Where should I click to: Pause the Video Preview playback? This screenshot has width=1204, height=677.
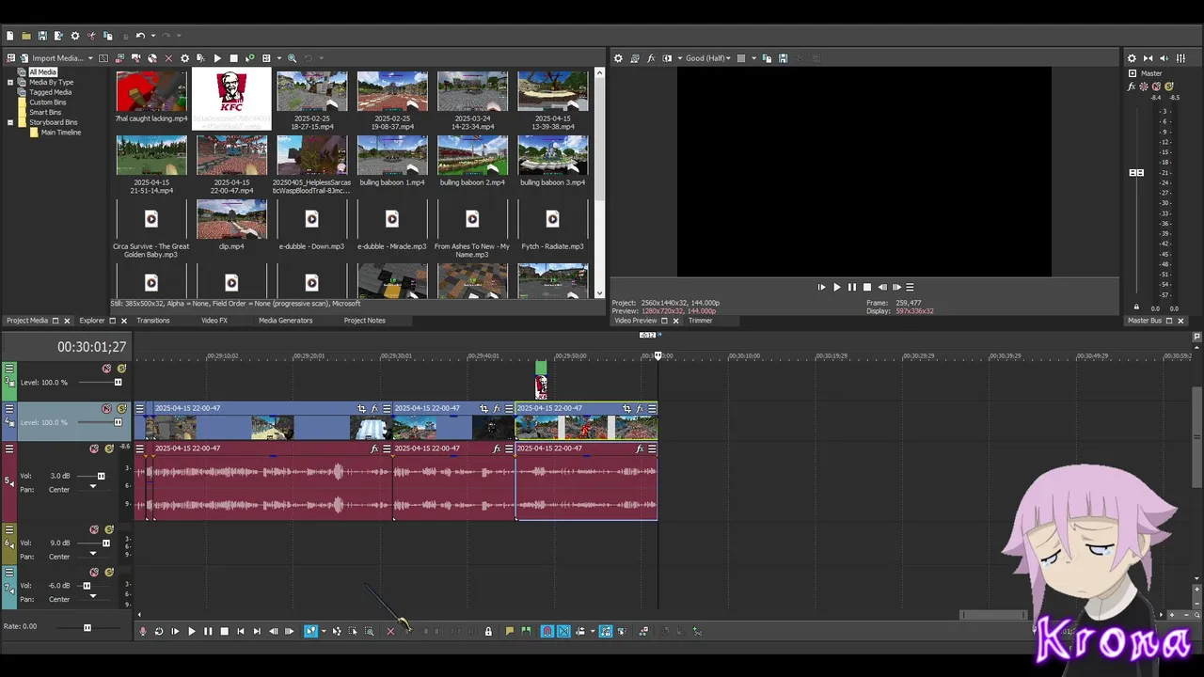pyautogui.click(x=852, y=287)
